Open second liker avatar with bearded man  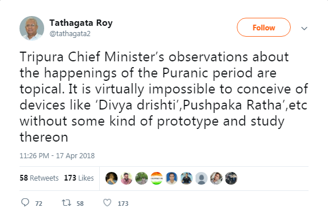coord(126,178)
